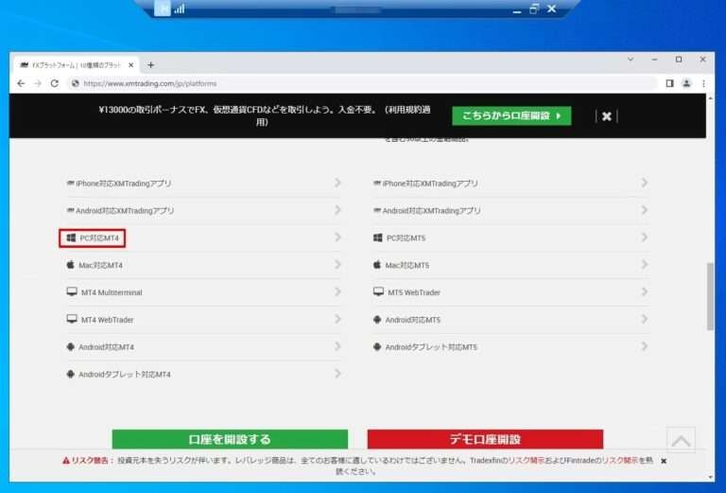Click Windows icon beside PC対応MT5
Screen dimensions: 726x493
(378, 238)
